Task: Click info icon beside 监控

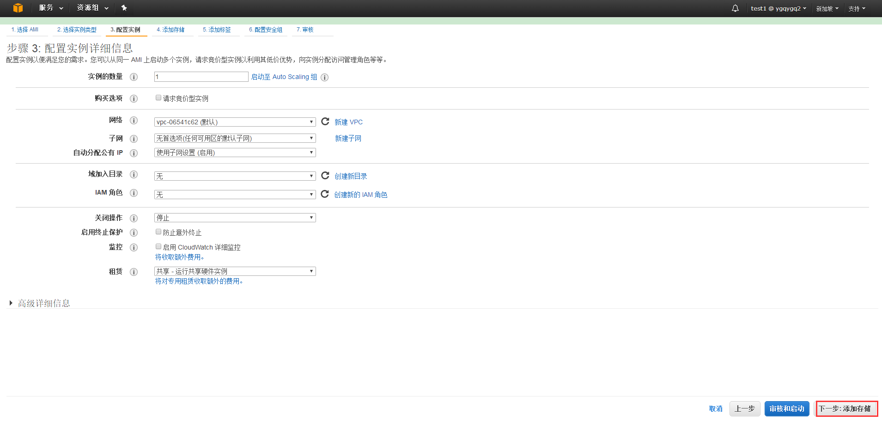Action: (x=134, y=247)
